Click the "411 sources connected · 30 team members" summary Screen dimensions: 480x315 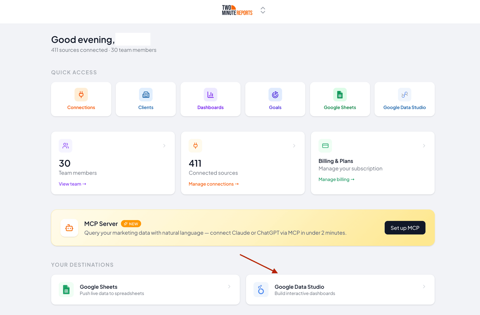104,50
